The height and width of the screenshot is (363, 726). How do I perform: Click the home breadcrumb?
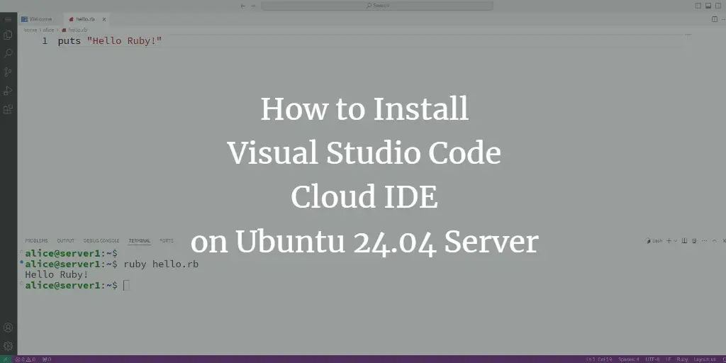pos(30,30)
